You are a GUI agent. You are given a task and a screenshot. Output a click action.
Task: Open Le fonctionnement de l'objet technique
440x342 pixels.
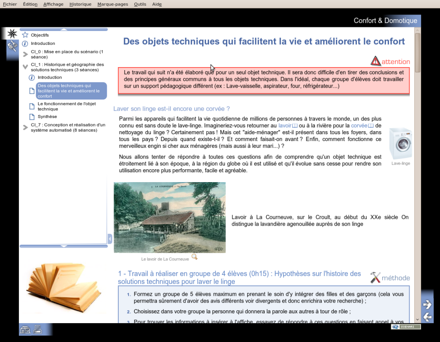pos(67,106)
